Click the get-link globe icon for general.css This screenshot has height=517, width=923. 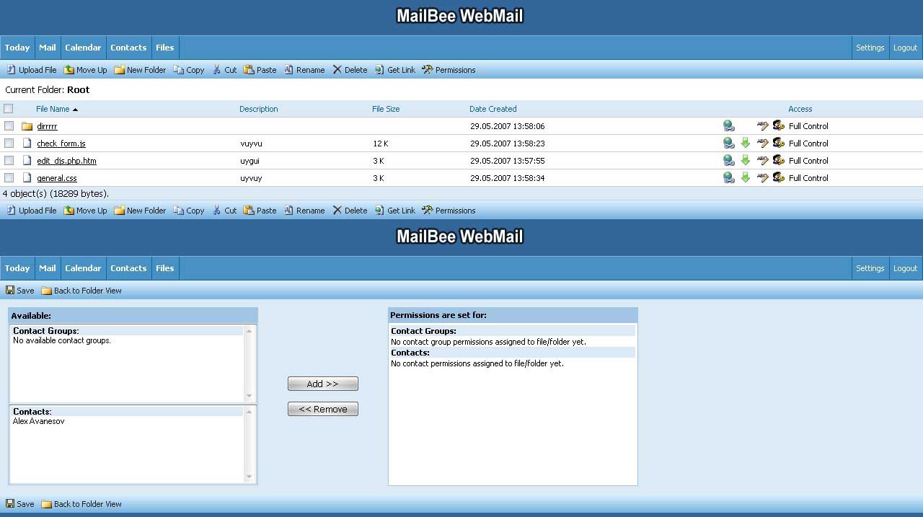(728, 177)
